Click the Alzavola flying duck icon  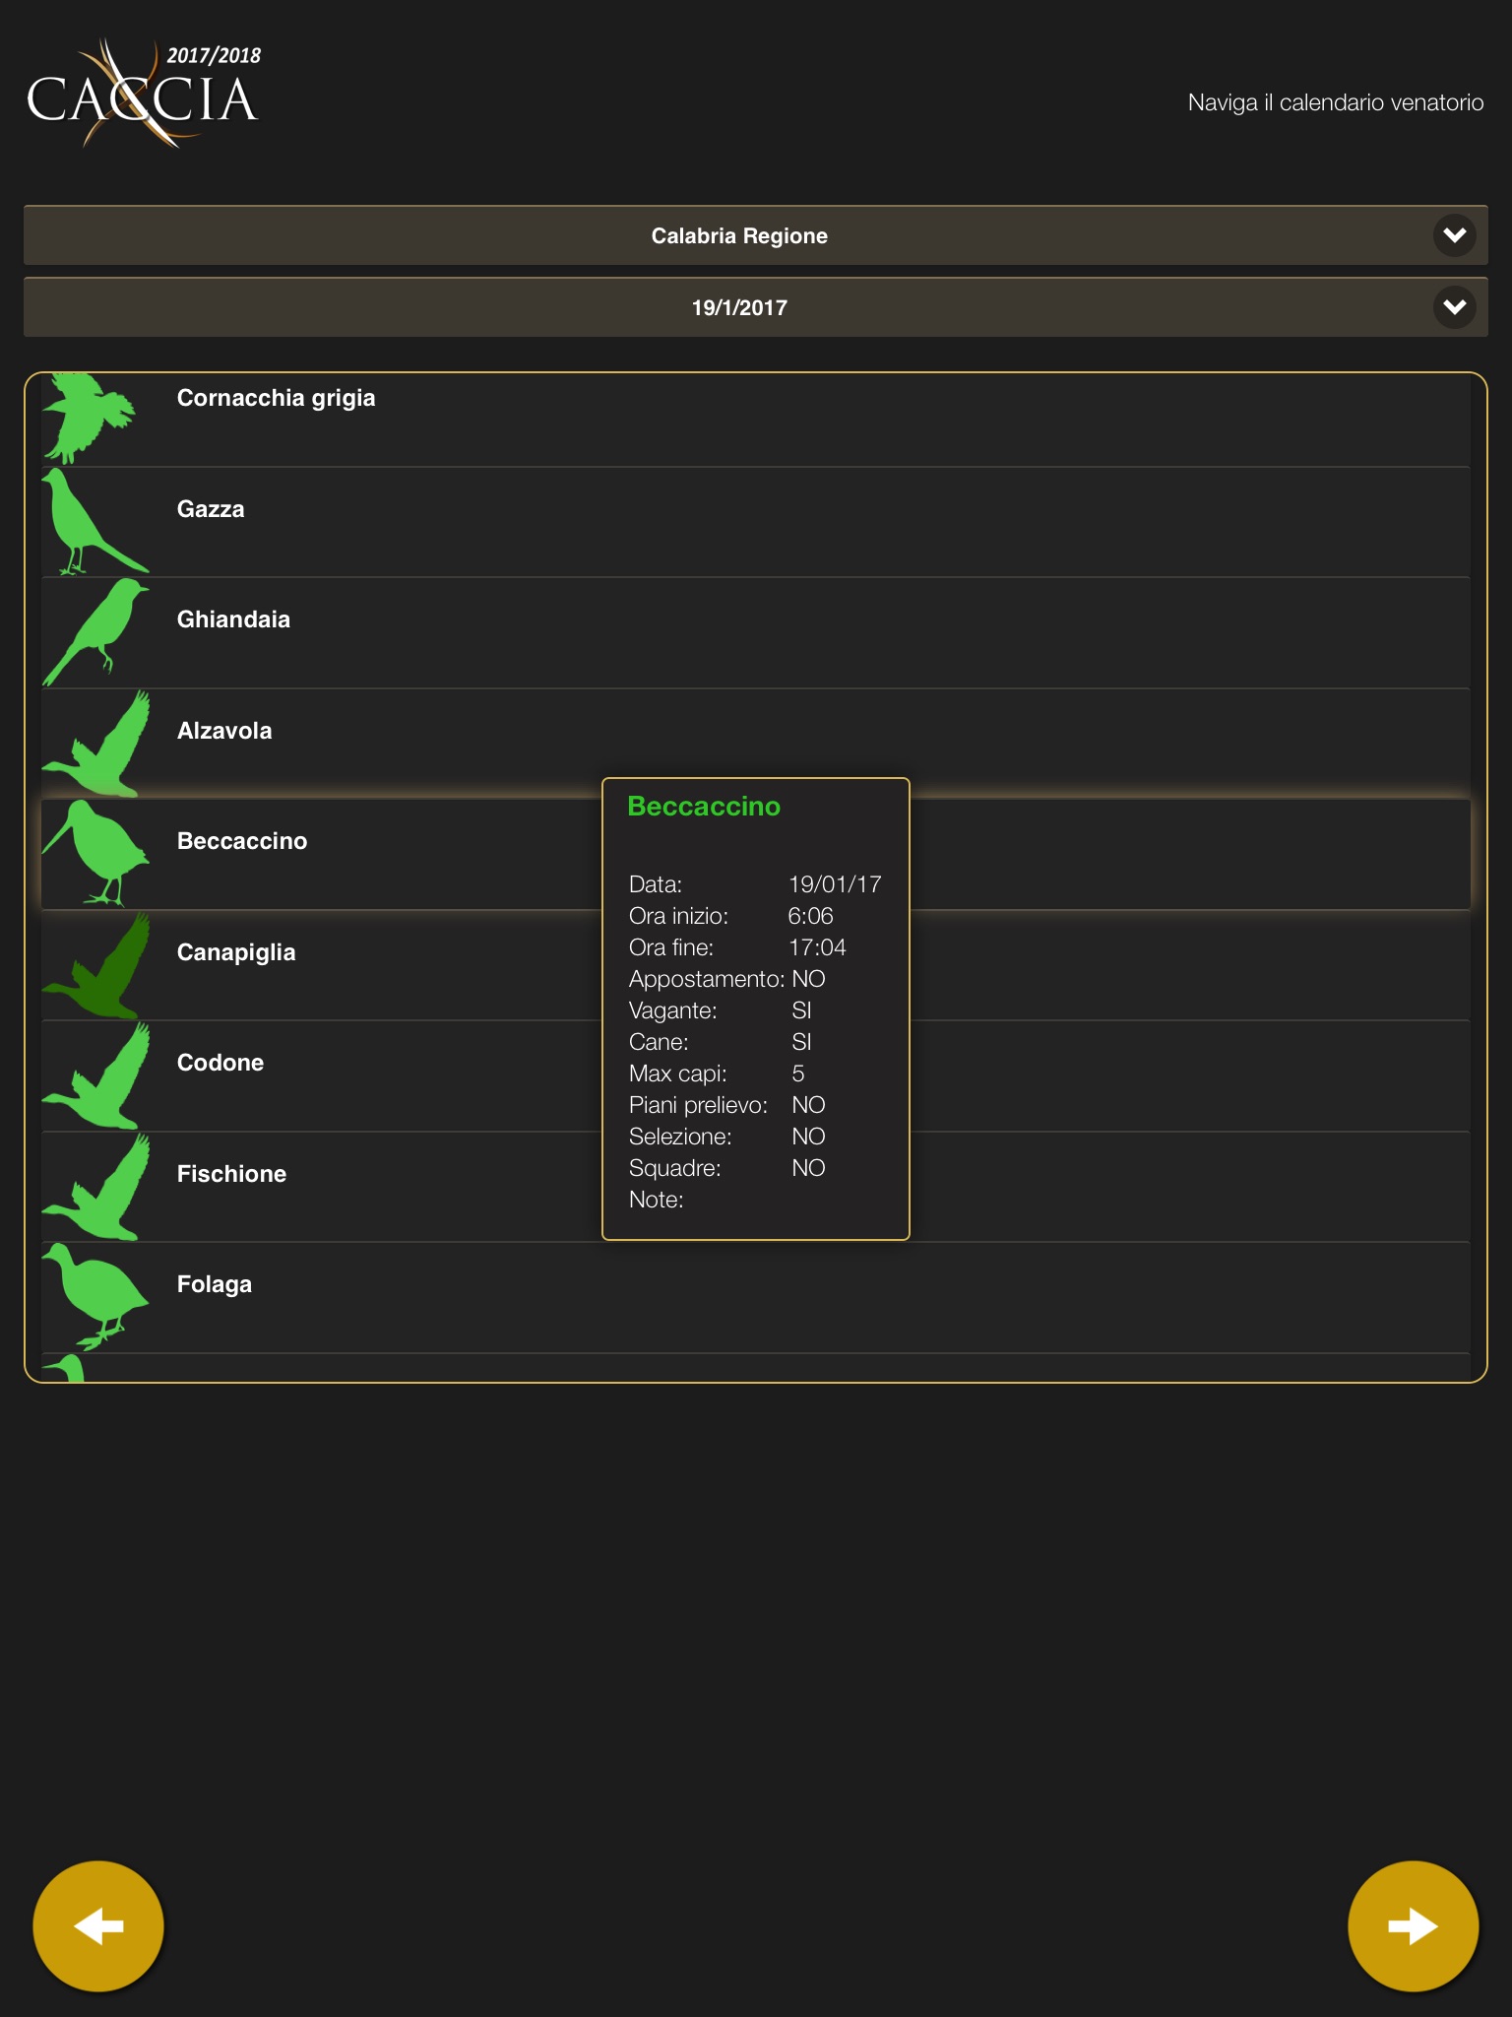click(x=95, y=743)
